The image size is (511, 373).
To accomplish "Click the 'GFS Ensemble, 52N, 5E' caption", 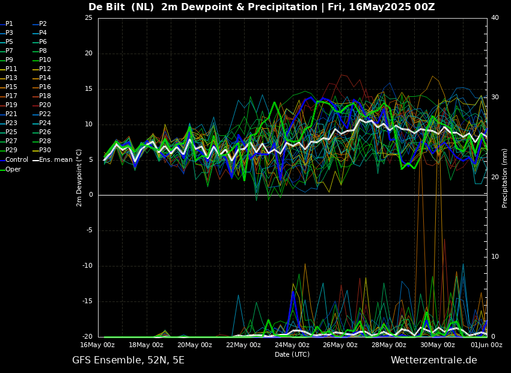I will click(x=128, y=360).
